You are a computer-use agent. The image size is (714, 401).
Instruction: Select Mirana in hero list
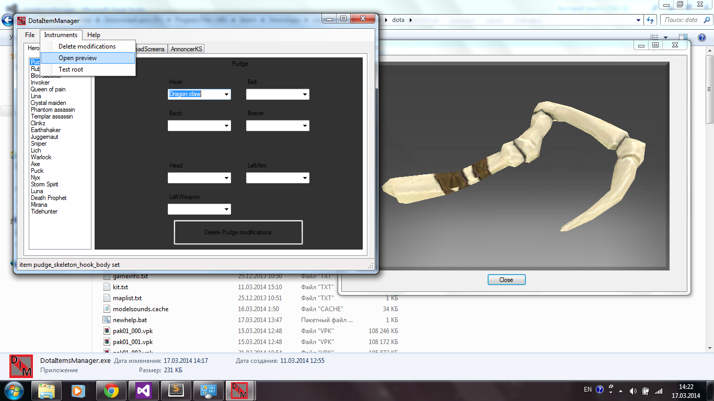[x=39, y=205]
